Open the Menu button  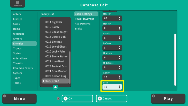(19, 99)
